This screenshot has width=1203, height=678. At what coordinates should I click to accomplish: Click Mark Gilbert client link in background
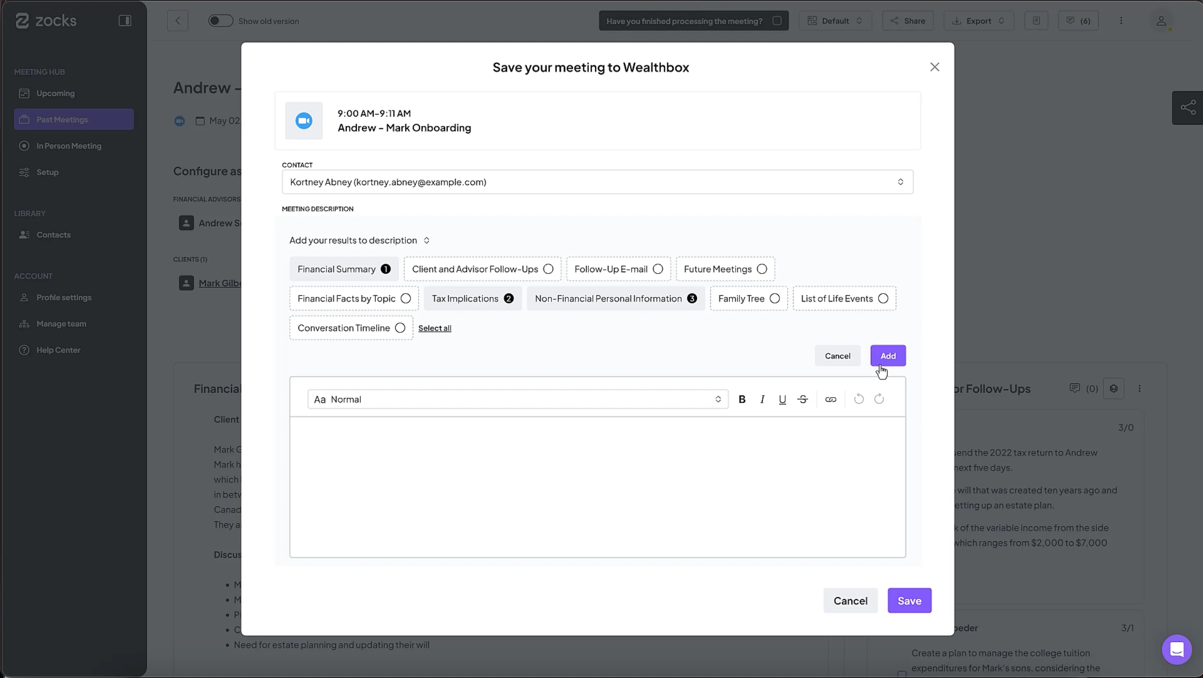tap(220, 283)
